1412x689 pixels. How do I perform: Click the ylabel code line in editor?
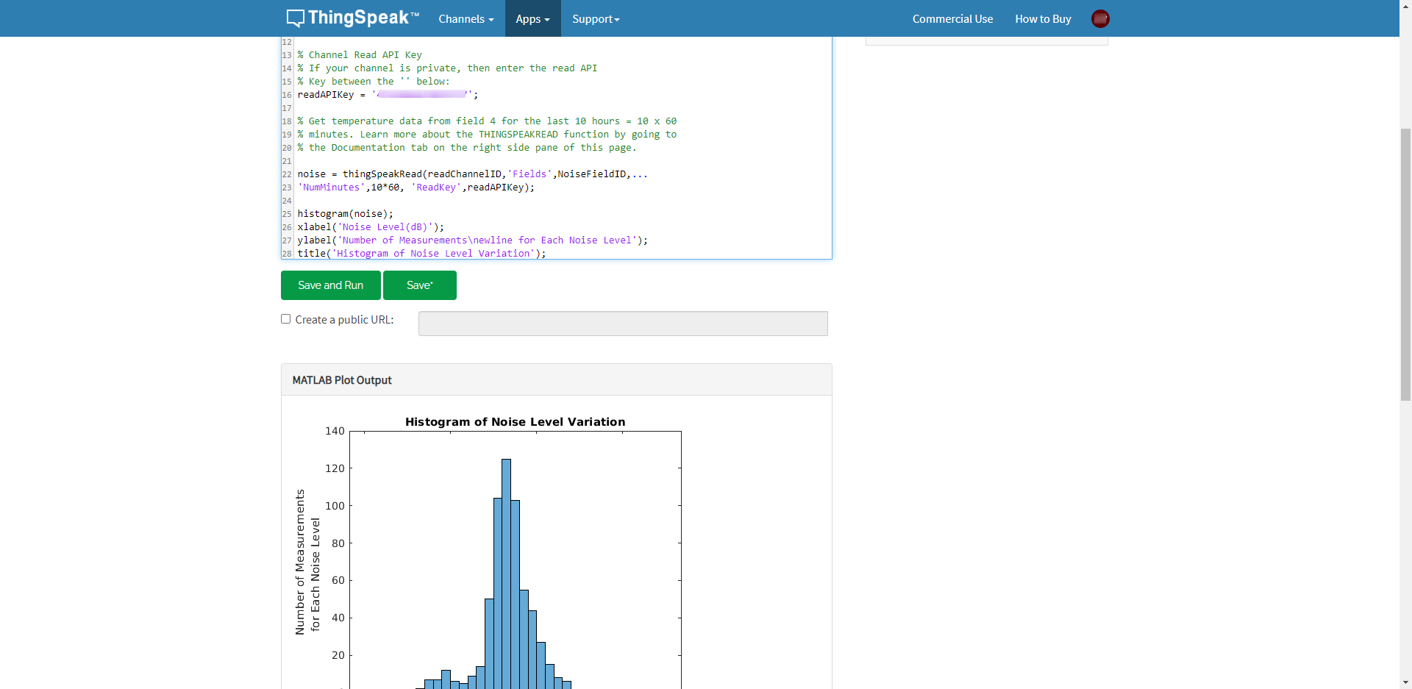[x=472, y=240]
